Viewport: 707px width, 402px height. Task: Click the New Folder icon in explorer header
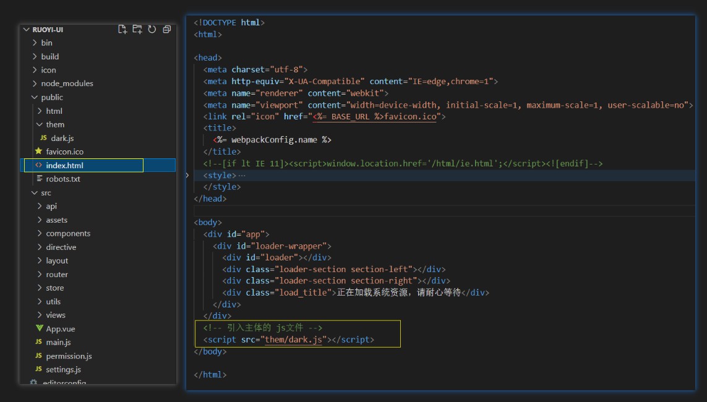click(x=137, y=29)
